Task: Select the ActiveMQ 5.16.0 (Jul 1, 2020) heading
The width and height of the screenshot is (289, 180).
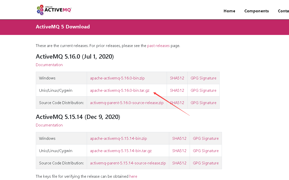Action: 75,57
